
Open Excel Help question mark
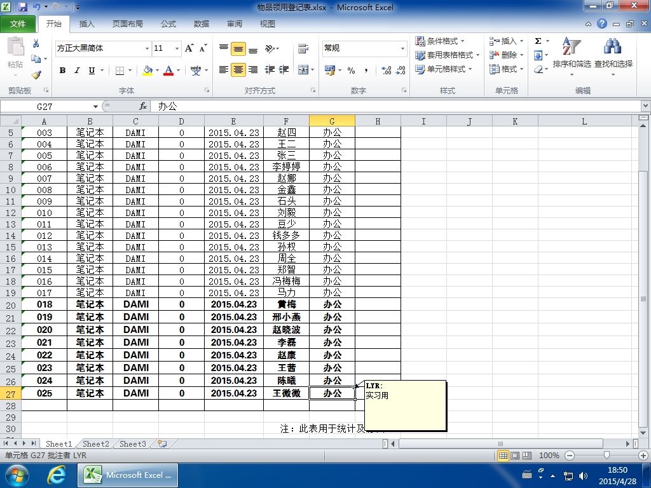[602, 24]
